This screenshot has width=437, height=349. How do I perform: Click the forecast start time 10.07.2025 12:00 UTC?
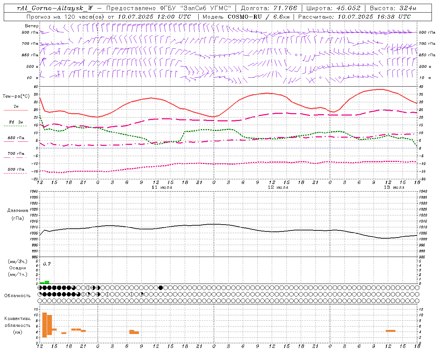pos(154,17)
